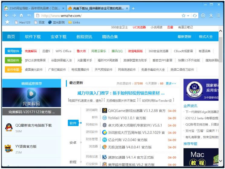Open the browser home page icon
The image size is (225, 169).
(x=21, y=15)
